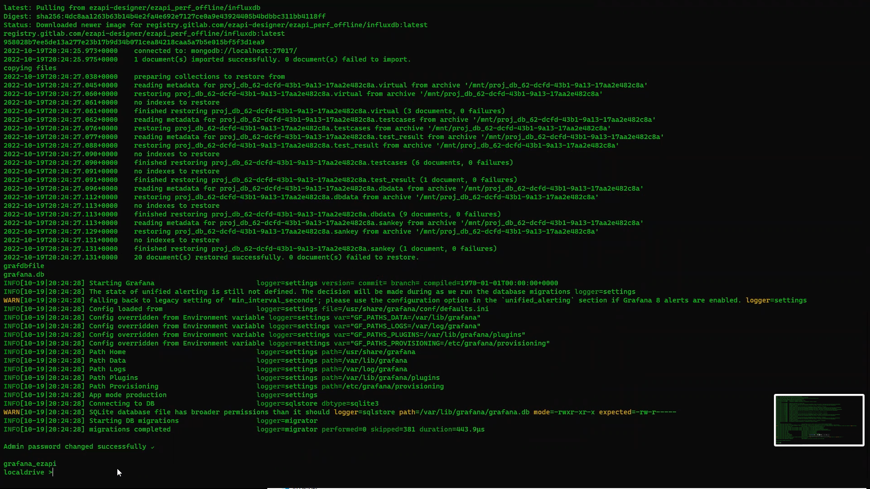Click the registry.gitlab.com influxdb:latest image line
The height and width of the screenshot is (489, 870).
[x=144, y=34]
